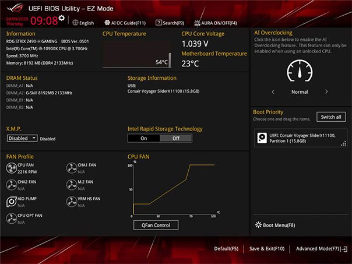Screen dimensions: 352x264
Task: Click the Corsair Voyager USB storage entry
Action: pos(163,91)
